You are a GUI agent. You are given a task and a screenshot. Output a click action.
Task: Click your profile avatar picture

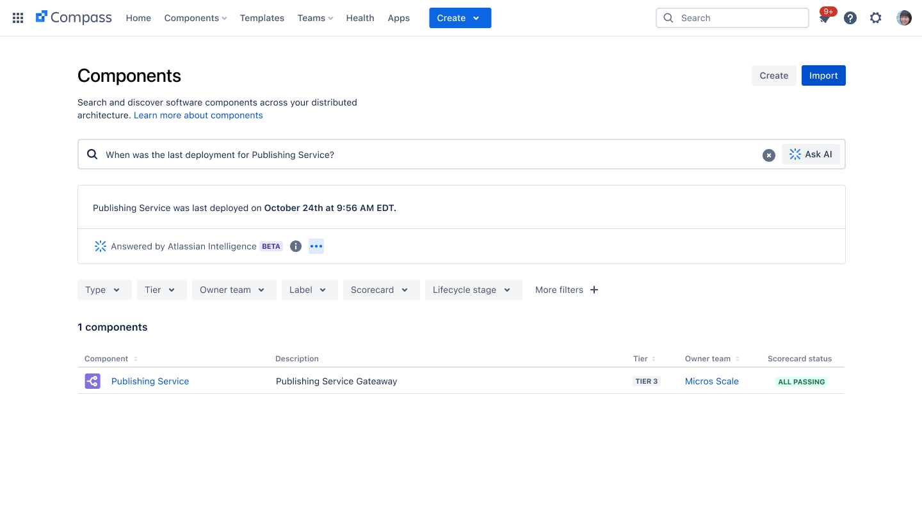pyautogui.click(x=903, y=17)
